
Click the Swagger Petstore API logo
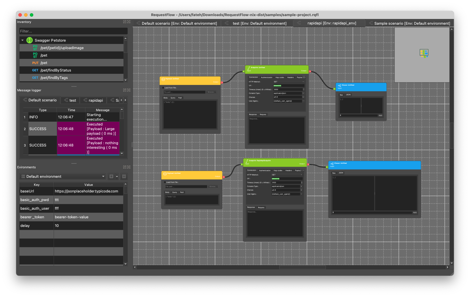click(x=30, y=40)
